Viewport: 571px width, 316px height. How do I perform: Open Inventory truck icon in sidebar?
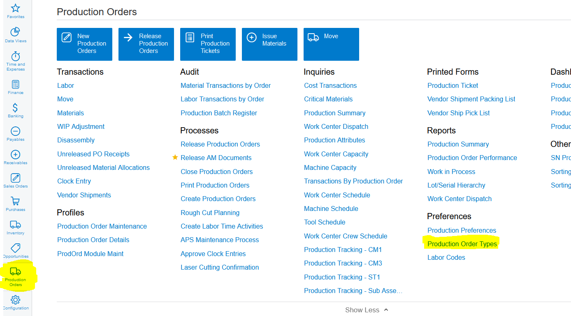tap(15, 225)
